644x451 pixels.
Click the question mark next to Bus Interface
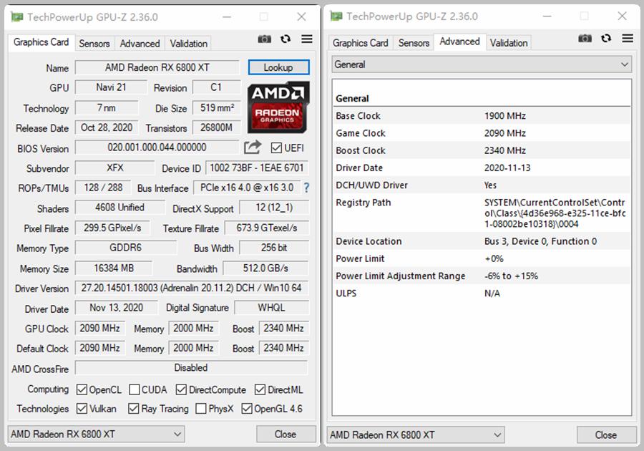(306, 188)
